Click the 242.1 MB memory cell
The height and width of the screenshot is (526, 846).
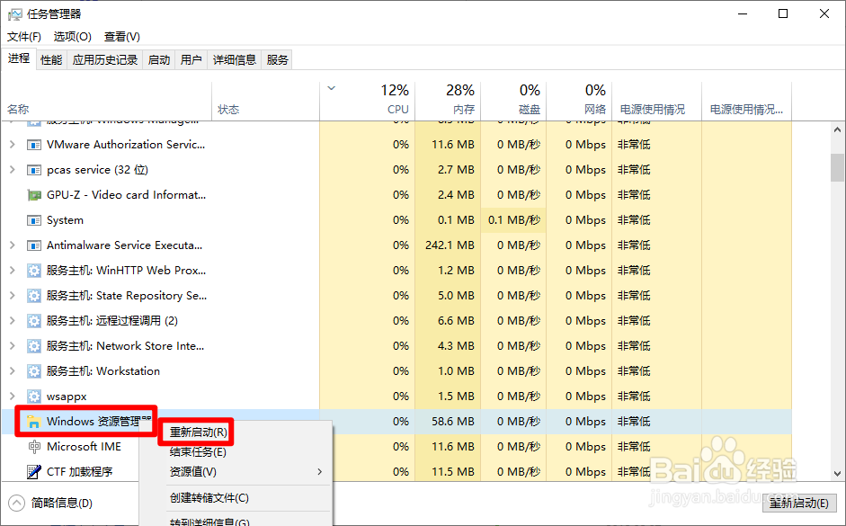click(448, 245)
